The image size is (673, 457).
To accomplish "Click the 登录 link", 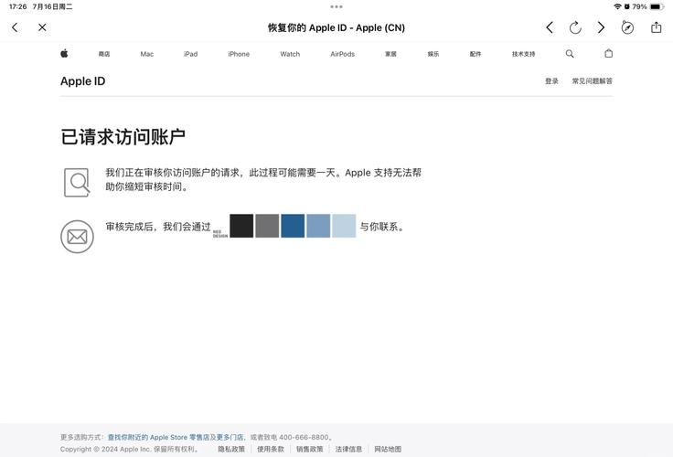I will 551,81.
